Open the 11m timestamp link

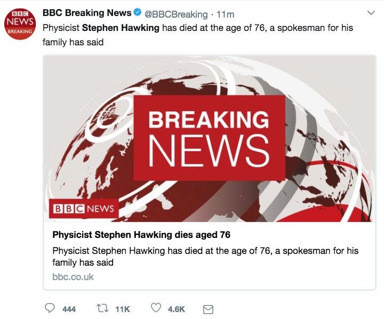(x=226, y=13)
